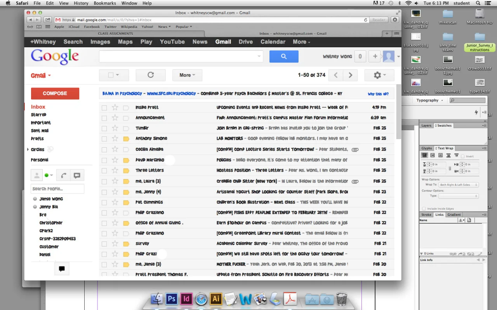Open the Drafts folder

(37, 139)
